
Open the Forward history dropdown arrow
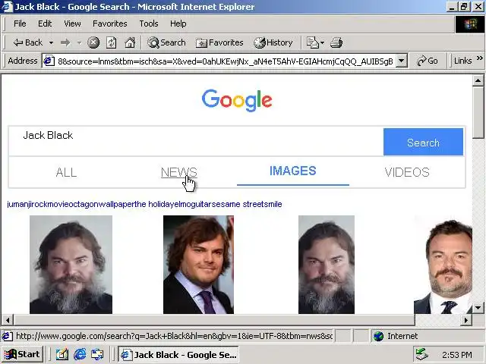click(x=79, y=42)
